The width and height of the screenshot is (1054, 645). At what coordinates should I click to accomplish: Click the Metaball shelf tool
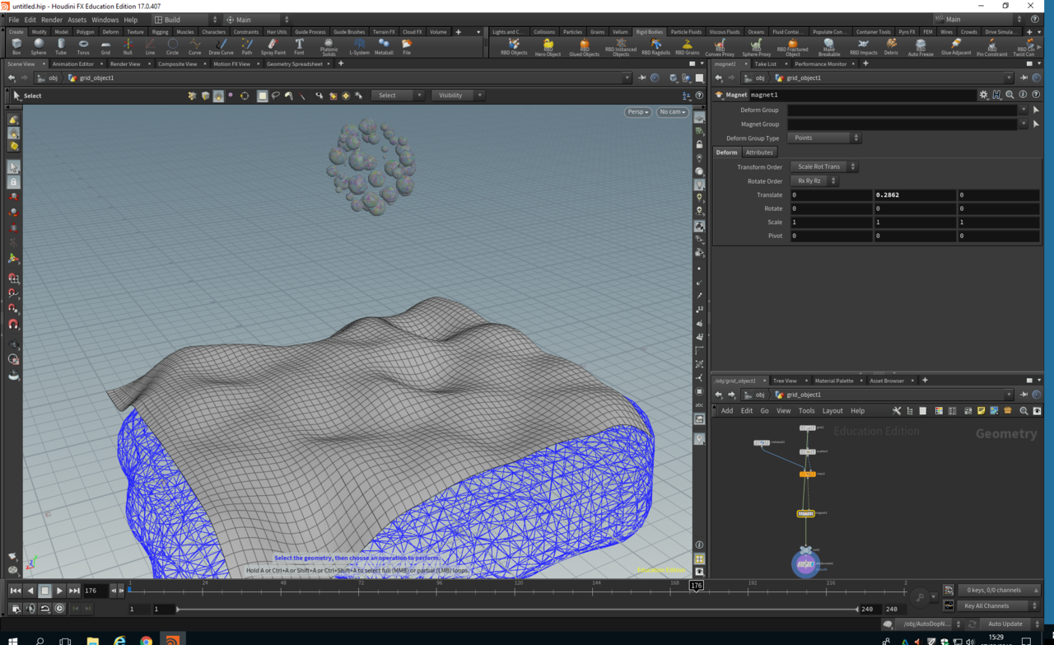pos(384,46)
